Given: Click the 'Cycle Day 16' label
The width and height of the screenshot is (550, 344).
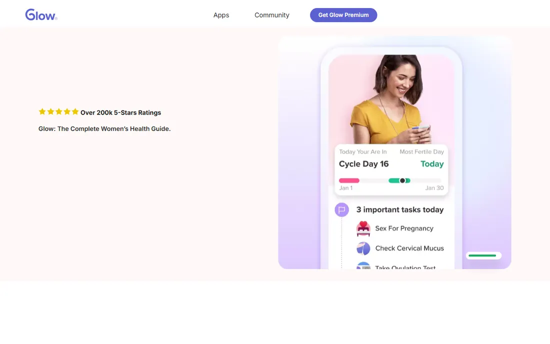Looking at the screenshot, I should (363, 164).
